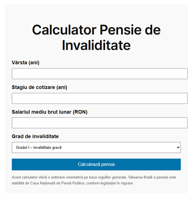Viewport: 196px width, 199px height.
Task: Click the Salariul mediu brut lunar field
Action: click(x=99, y=123)
